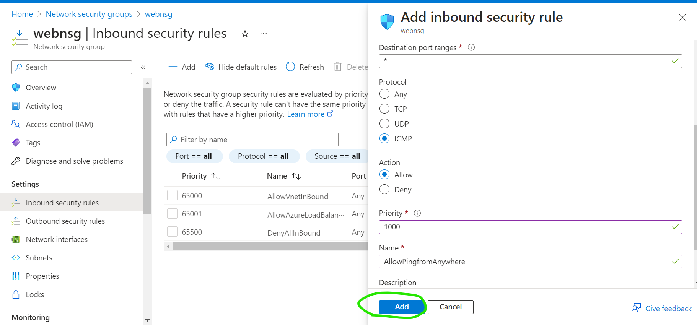Click the blue Add button
Screen dimensions: 697x325
(x=402, y=307)
